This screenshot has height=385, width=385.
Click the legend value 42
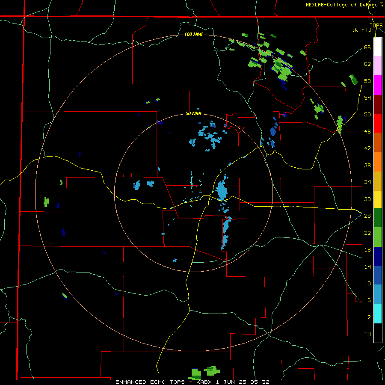[x=367, y=148]
